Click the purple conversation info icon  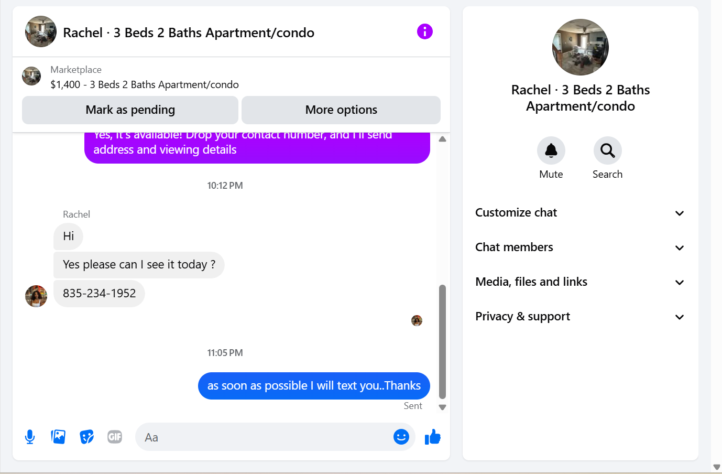tap(425, 31)
